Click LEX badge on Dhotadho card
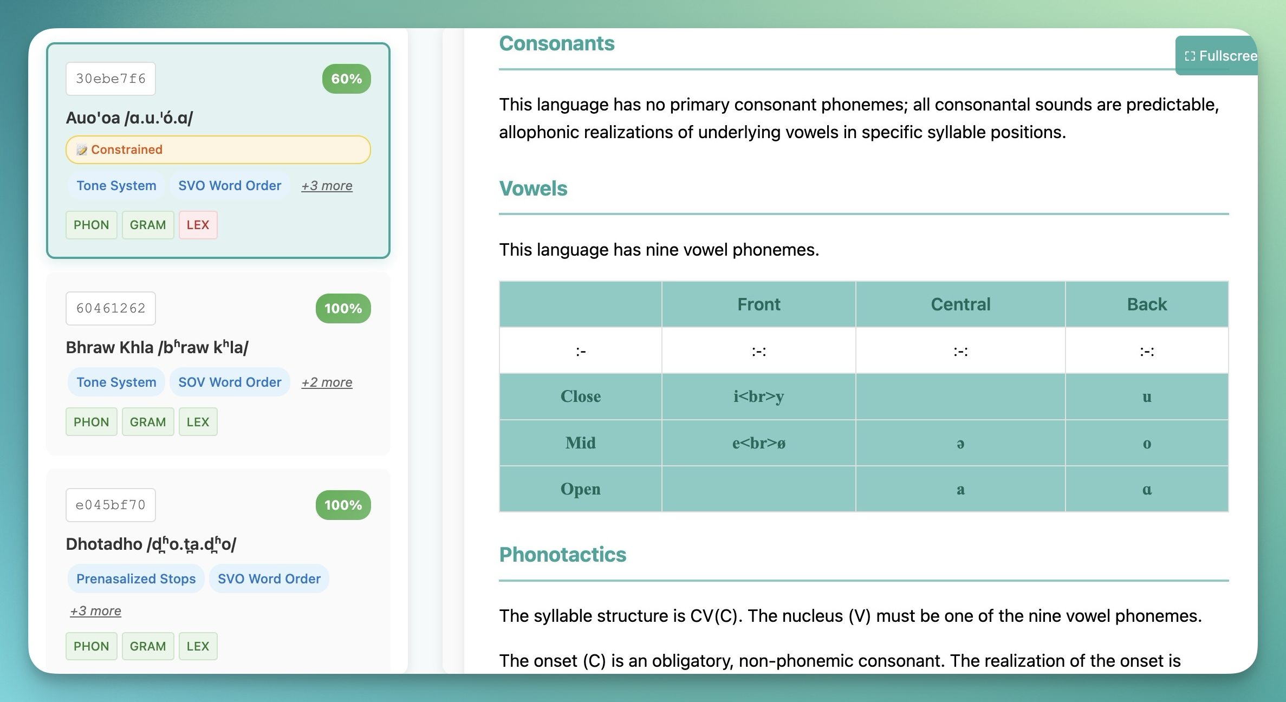Screen dimensions: 1286x702 tap(198, 646)
